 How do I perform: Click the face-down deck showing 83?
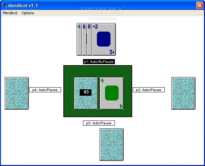pos(86,93)
